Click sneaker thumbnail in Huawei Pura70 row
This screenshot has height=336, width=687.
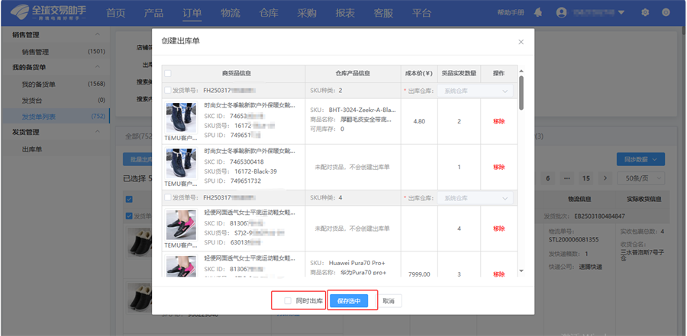[181, 267]
